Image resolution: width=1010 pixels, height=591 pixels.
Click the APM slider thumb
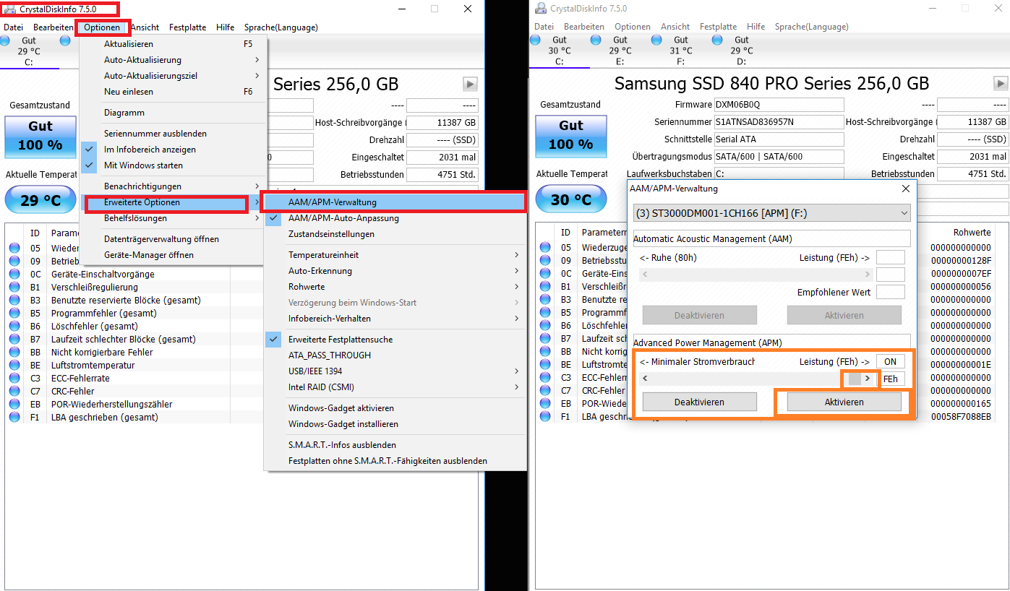855,379
